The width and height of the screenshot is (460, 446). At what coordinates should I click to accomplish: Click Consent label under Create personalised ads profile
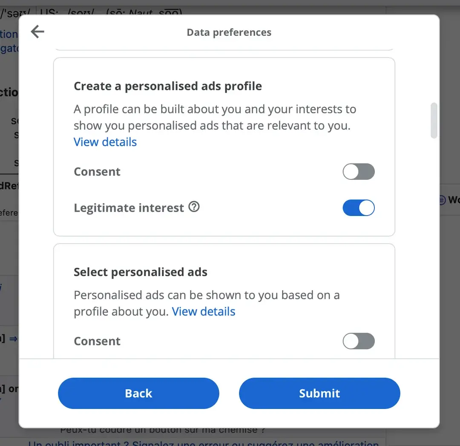97,172
